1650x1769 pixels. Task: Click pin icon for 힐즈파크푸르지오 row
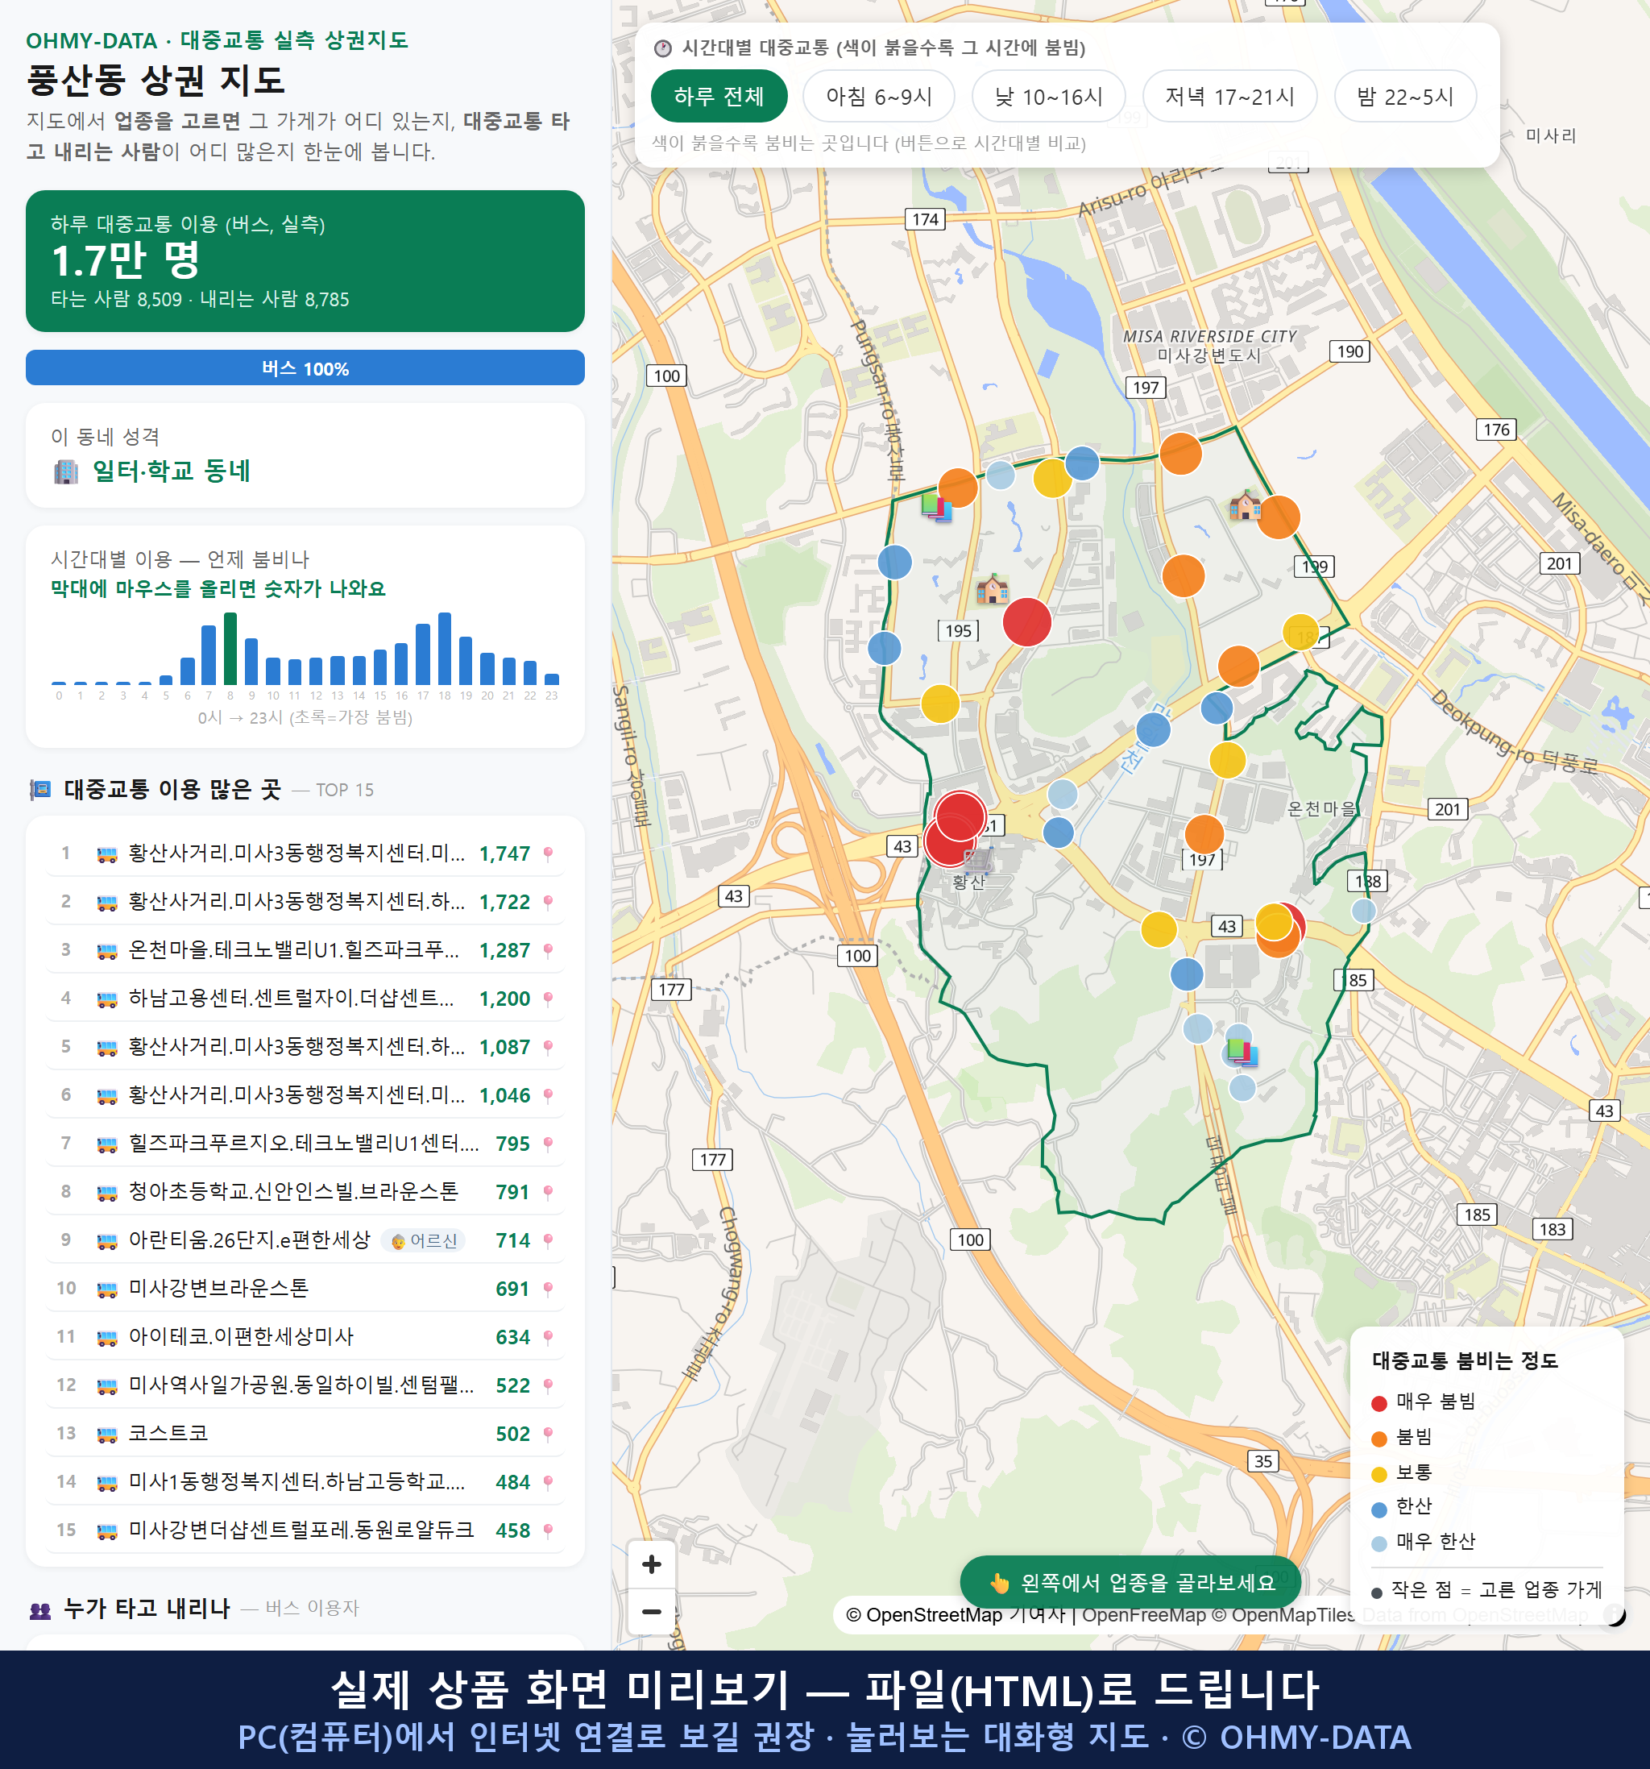[548, 1144]
